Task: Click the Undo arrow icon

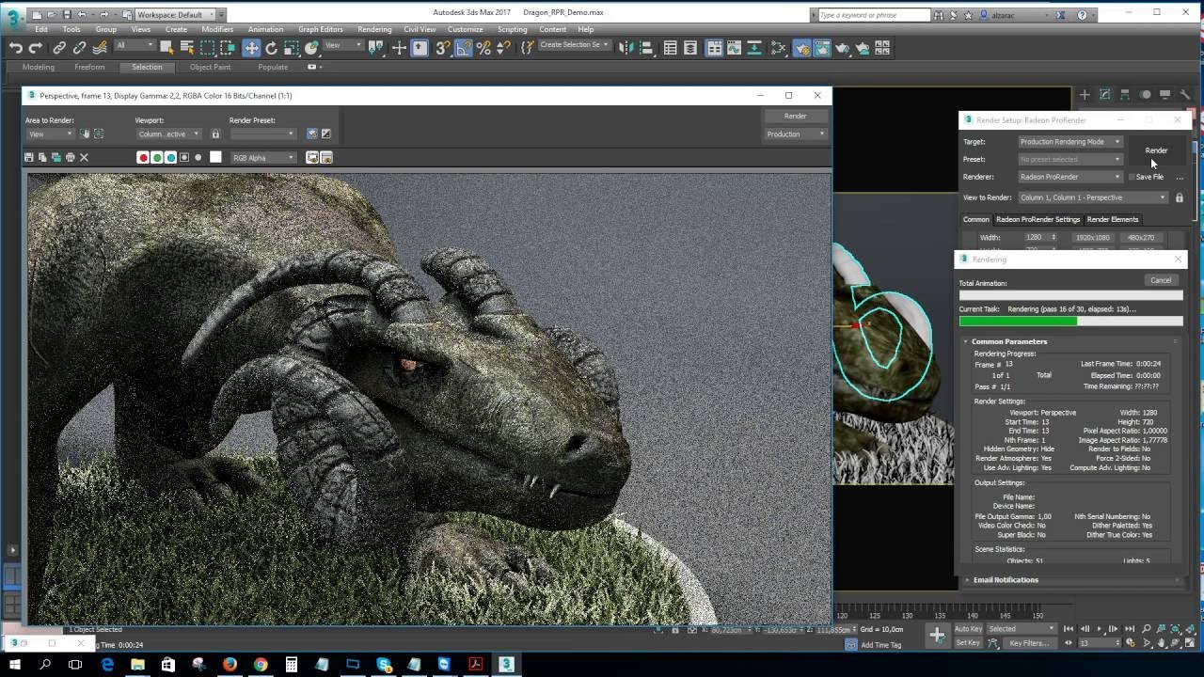Action: pyautogui.click(x=16, y=48)
